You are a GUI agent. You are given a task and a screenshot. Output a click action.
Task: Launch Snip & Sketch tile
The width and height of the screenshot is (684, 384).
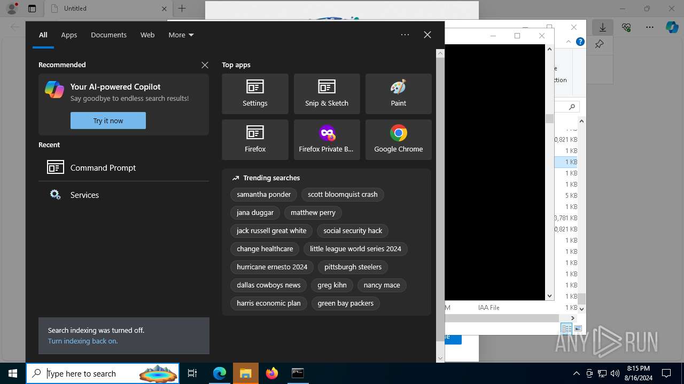click(327, 94)
